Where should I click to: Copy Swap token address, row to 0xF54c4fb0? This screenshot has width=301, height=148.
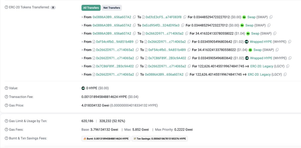coord(277,50)
